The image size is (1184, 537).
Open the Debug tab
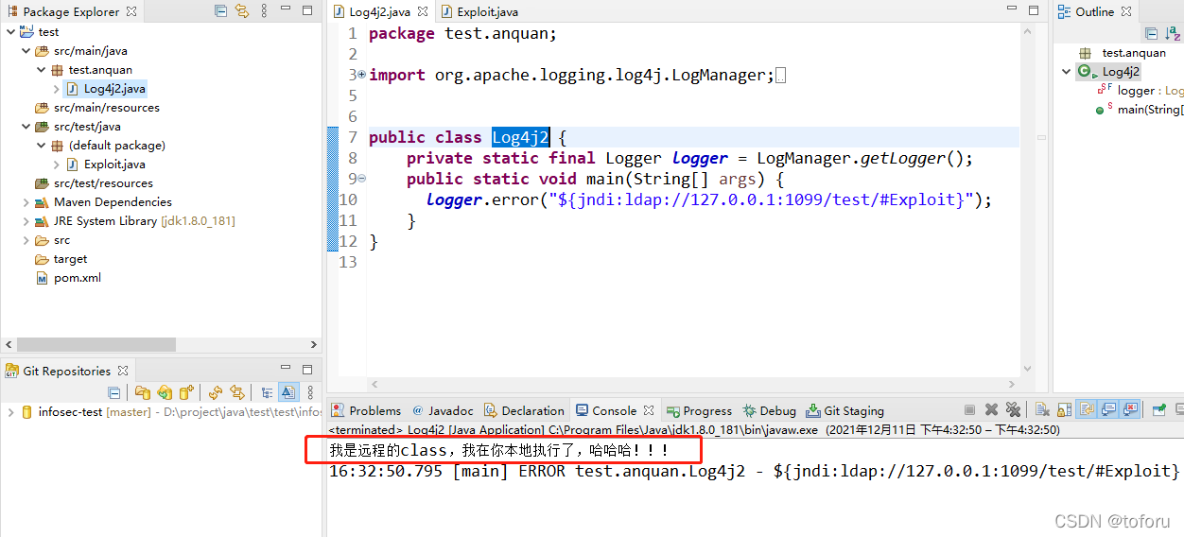[x=769, y=410]
